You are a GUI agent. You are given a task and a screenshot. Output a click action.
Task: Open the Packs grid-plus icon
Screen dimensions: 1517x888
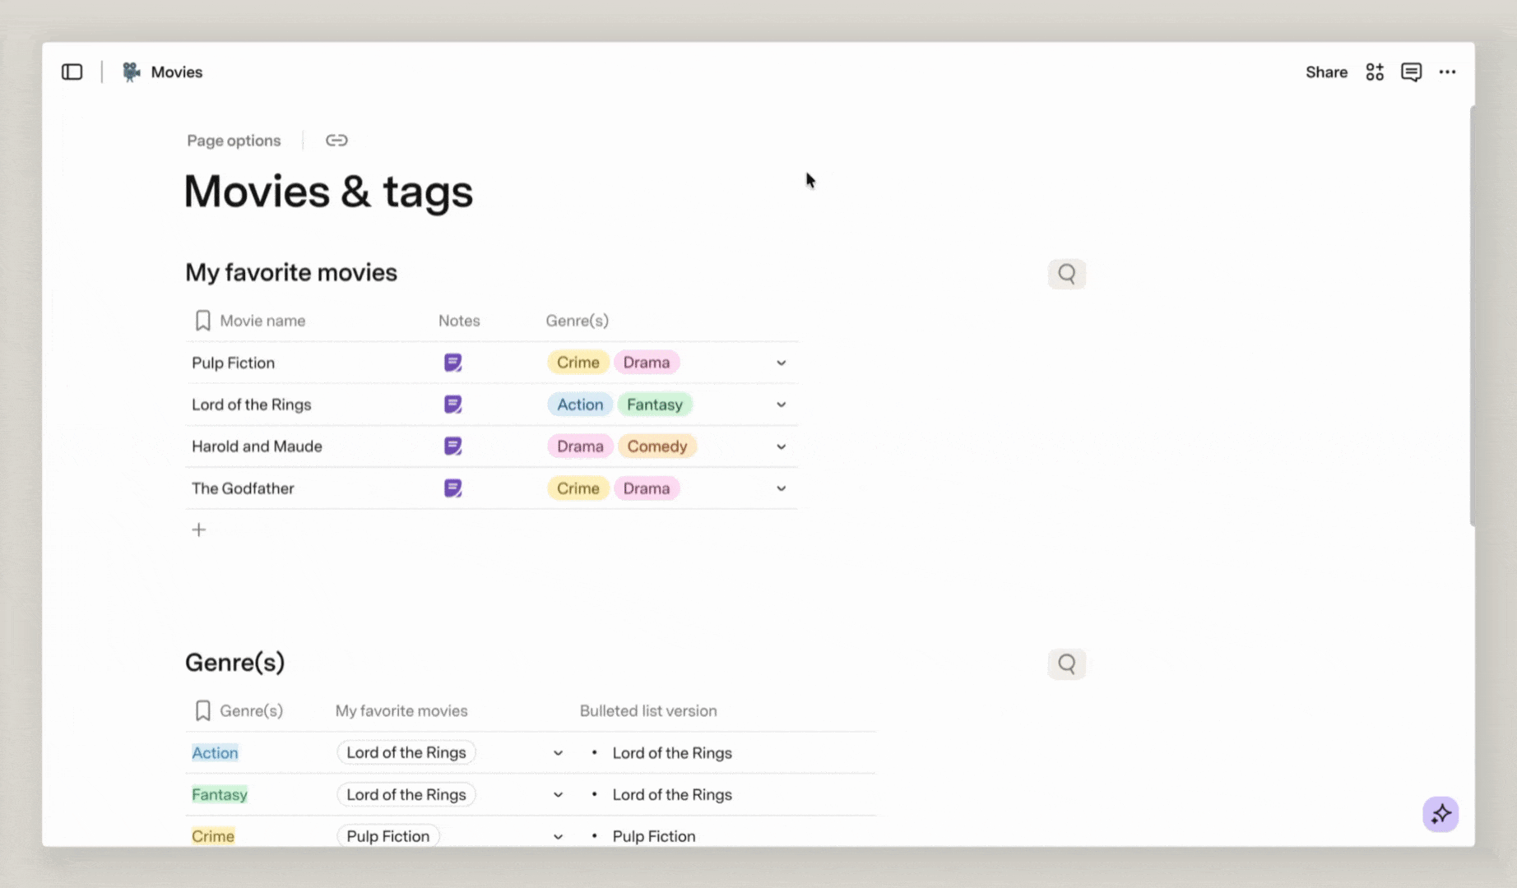pos(1375,72)
